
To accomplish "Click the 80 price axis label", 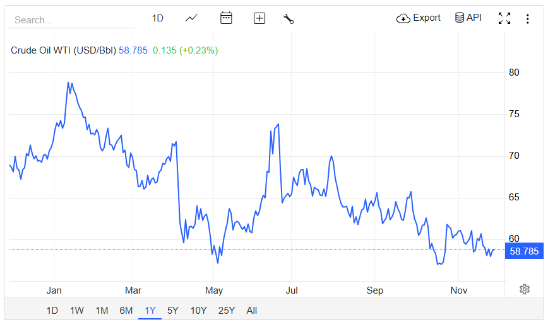I will (x=514, y=72).
